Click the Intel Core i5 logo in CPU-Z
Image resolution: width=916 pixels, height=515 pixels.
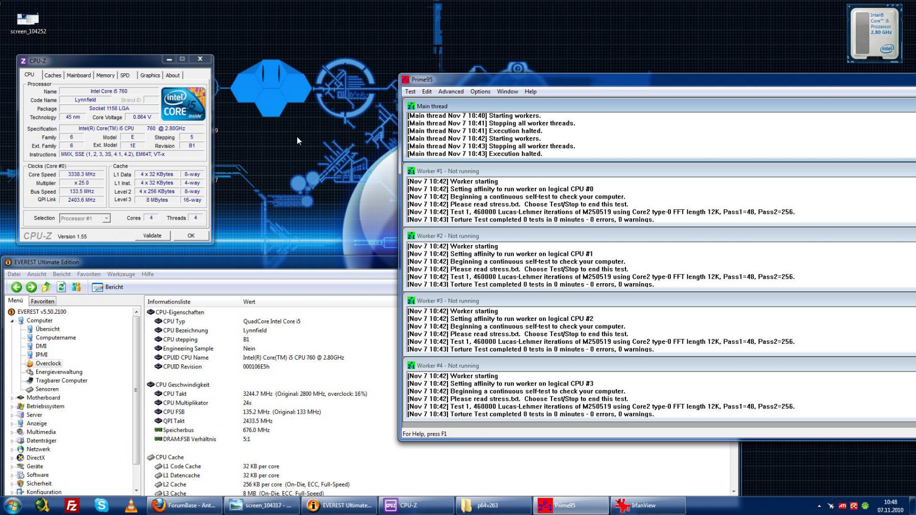tap(184, 104)
